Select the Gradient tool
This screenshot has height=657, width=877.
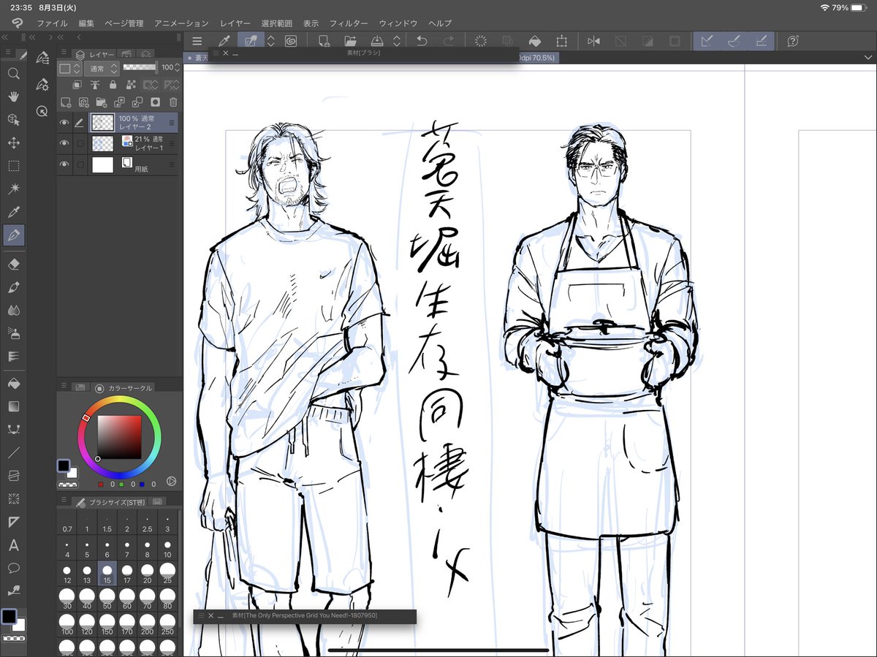[x=13, y=406]
